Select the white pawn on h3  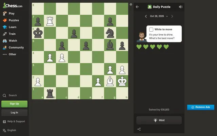[x=122, y=70]
